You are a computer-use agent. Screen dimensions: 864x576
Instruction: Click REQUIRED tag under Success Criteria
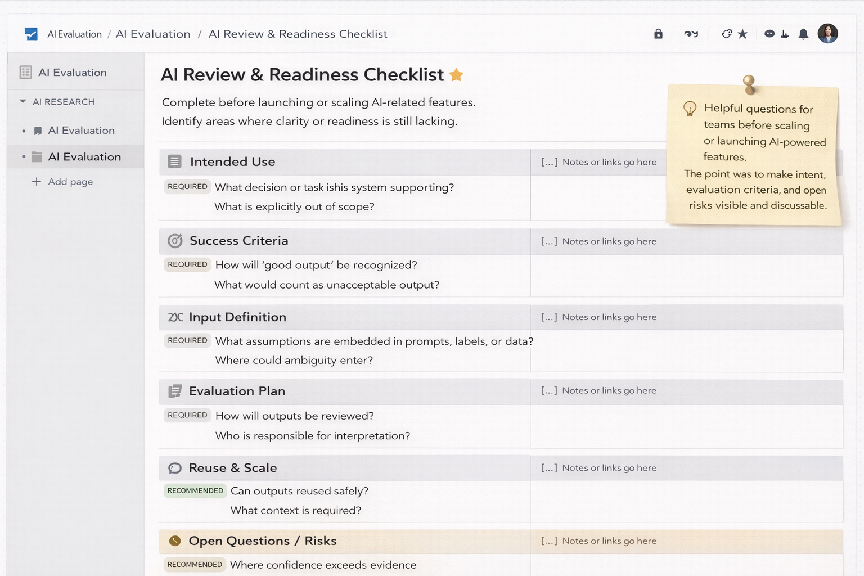pos(187,264)
